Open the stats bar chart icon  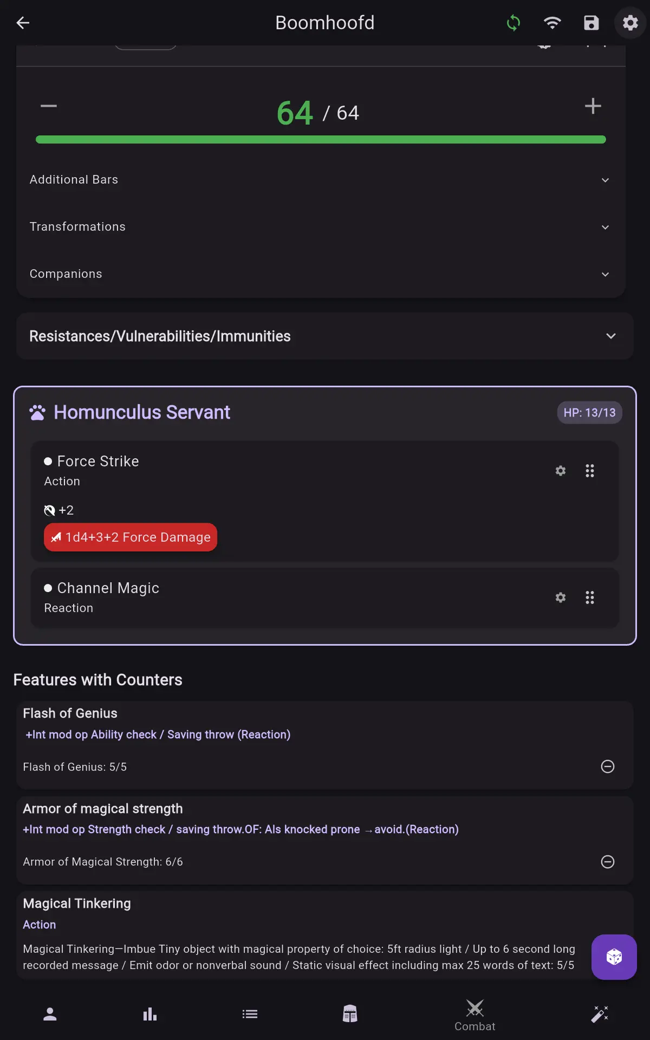(149, 1013)
